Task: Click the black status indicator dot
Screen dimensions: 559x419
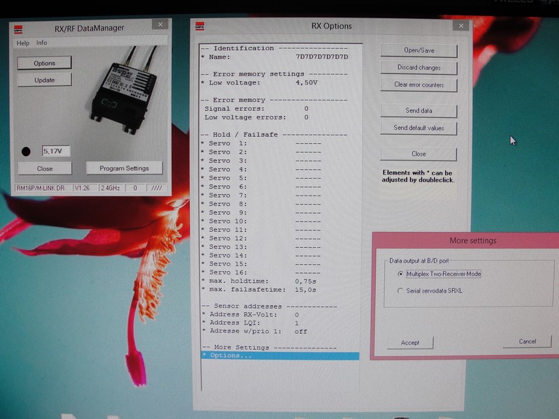Action: click(27, 151)
